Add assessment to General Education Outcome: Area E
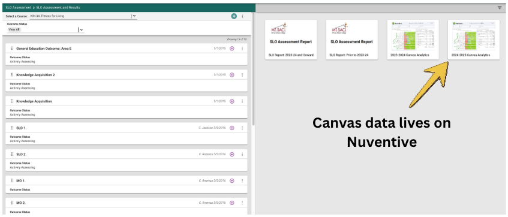This screenshot has width=508, height=217. tap(232, 49)
